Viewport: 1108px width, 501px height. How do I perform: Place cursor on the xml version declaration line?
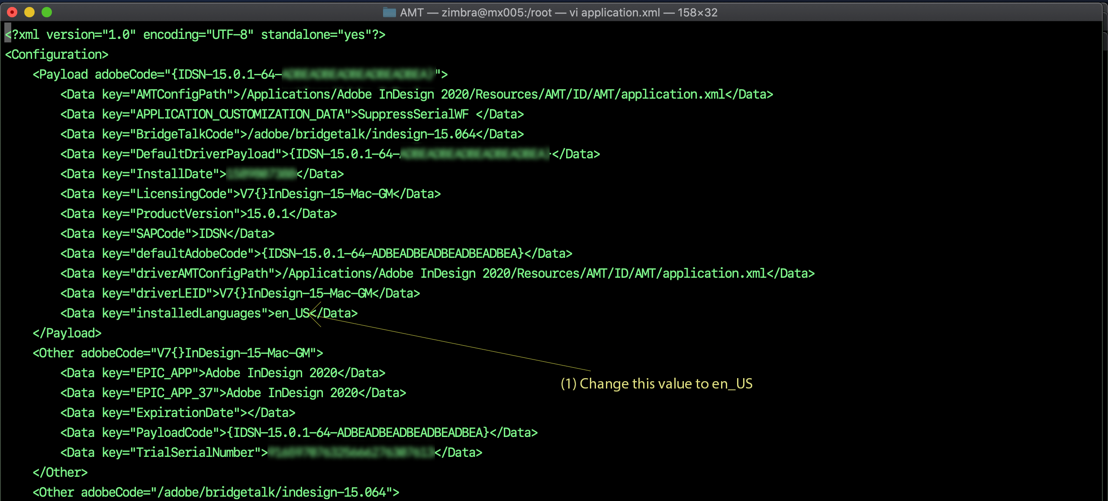pos(195,35)
